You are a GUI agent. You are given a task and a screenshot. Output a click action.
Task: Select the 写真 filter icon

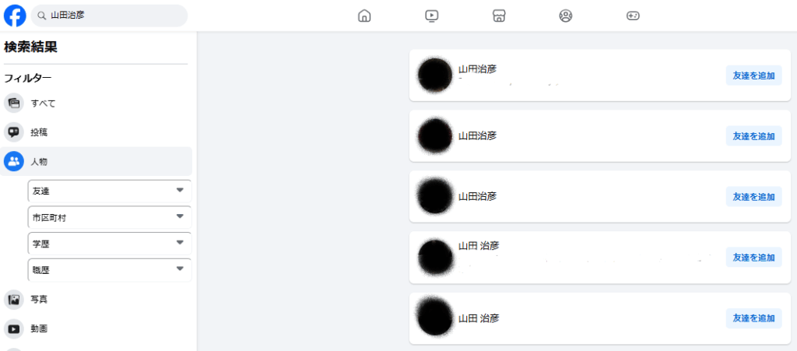(14, 299)
